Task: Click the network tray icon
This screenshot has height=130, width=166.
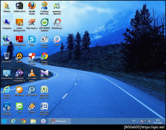Action: coord(146,121)
